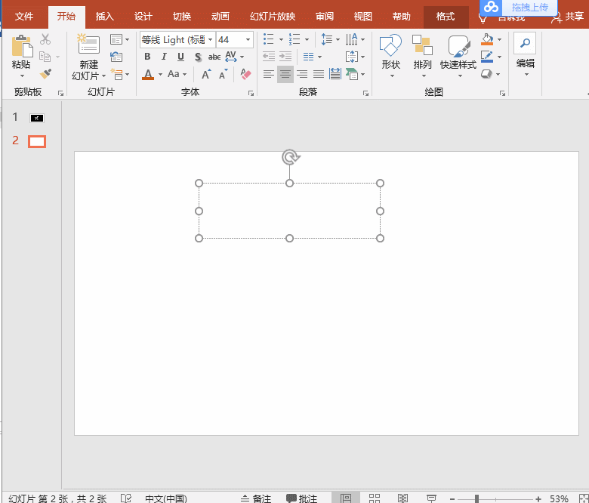Viewport: 589px width, 503px height.
Task: Activate the Format Painter brush
Action: pos(45,73)
